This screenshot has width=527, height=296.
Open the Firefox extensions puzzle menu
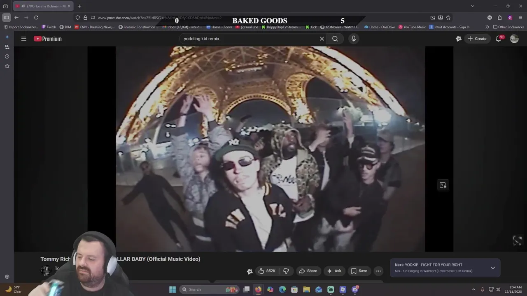[x=500, y=18]
